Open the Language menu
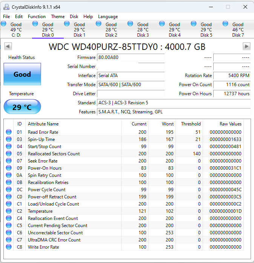254x263 pixels. click(x=108, y=17)
